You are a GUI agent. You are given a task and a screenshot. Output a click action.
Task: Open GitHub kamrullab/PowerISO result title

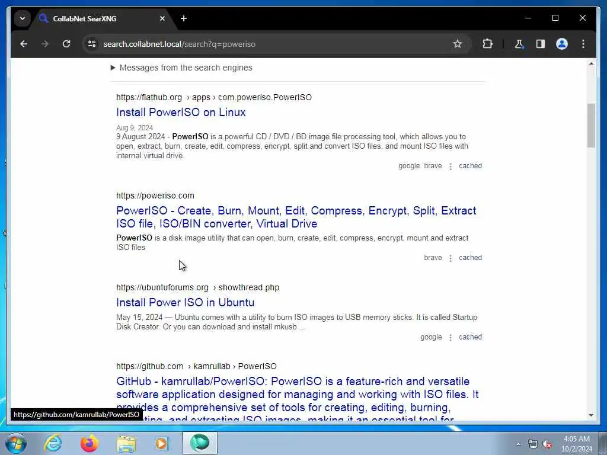[x=298, y=398]
